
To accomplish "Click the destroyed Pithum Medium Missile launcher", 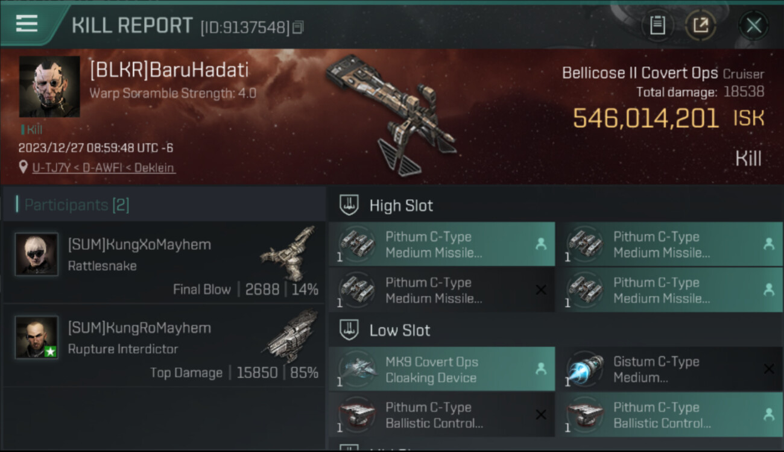I will pyautogui.click(x=442, y=290).
